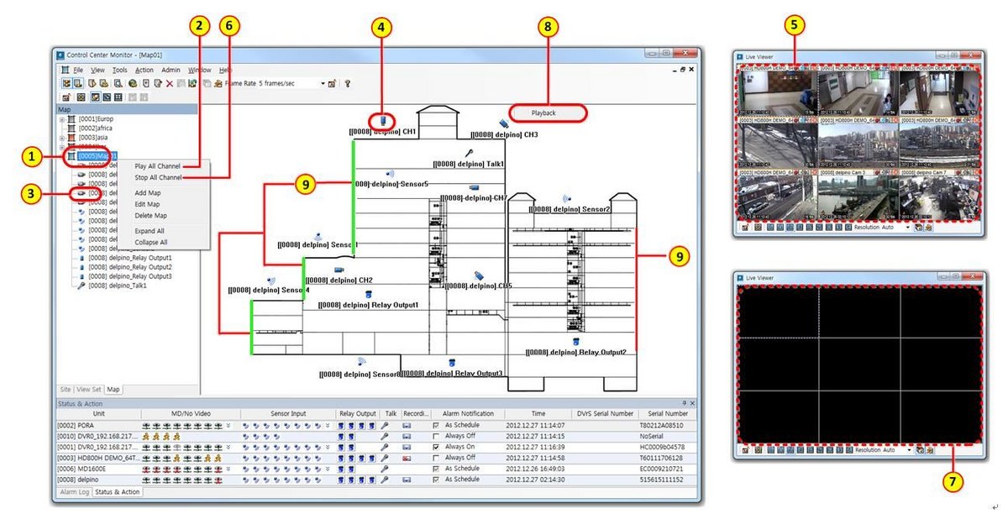Select delpino_Relay Output2 in the tree
The image size is (1008, 519).
click(129, 267)
